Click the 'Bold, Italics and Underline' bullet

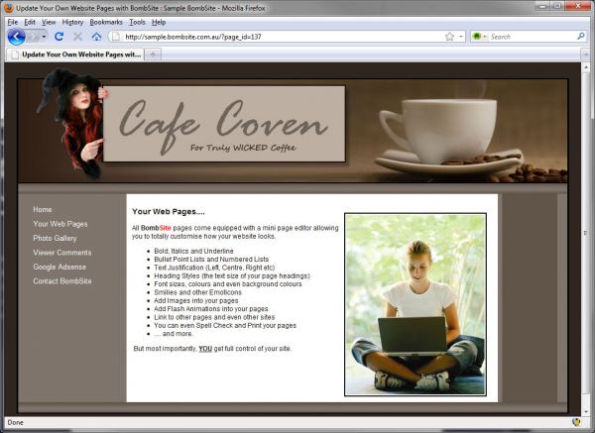tap(193, 251)
